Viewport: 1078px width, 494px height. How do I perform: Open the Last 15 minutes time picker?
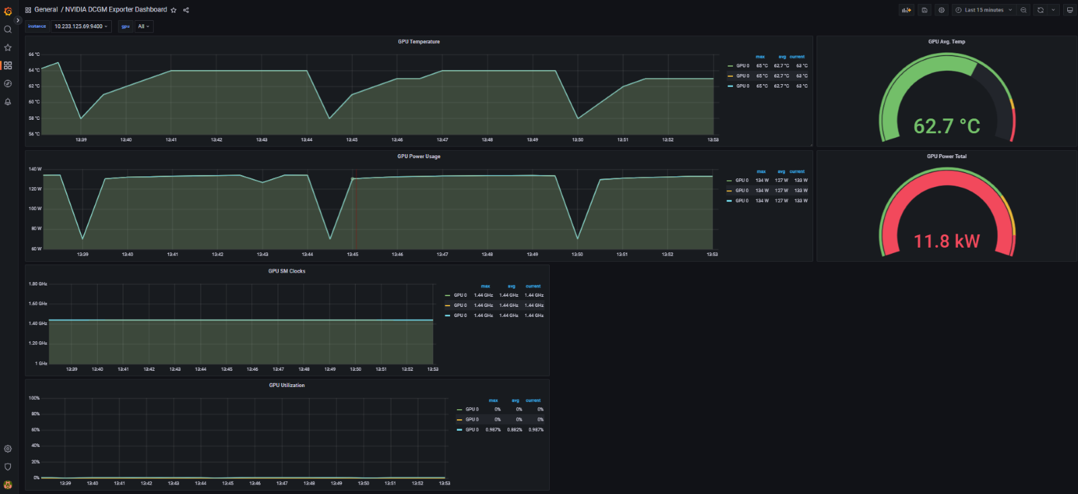(x=984, y=10)
